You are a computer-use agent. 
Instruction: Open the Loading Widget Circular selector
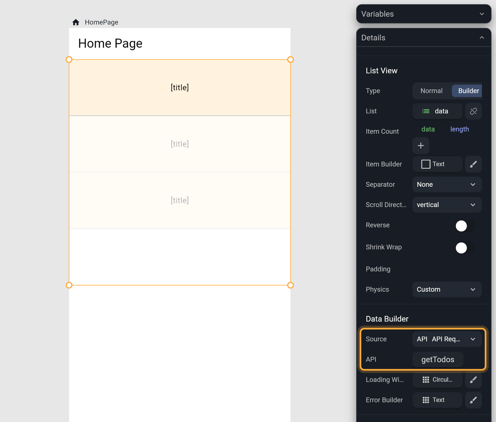[437, 380]
